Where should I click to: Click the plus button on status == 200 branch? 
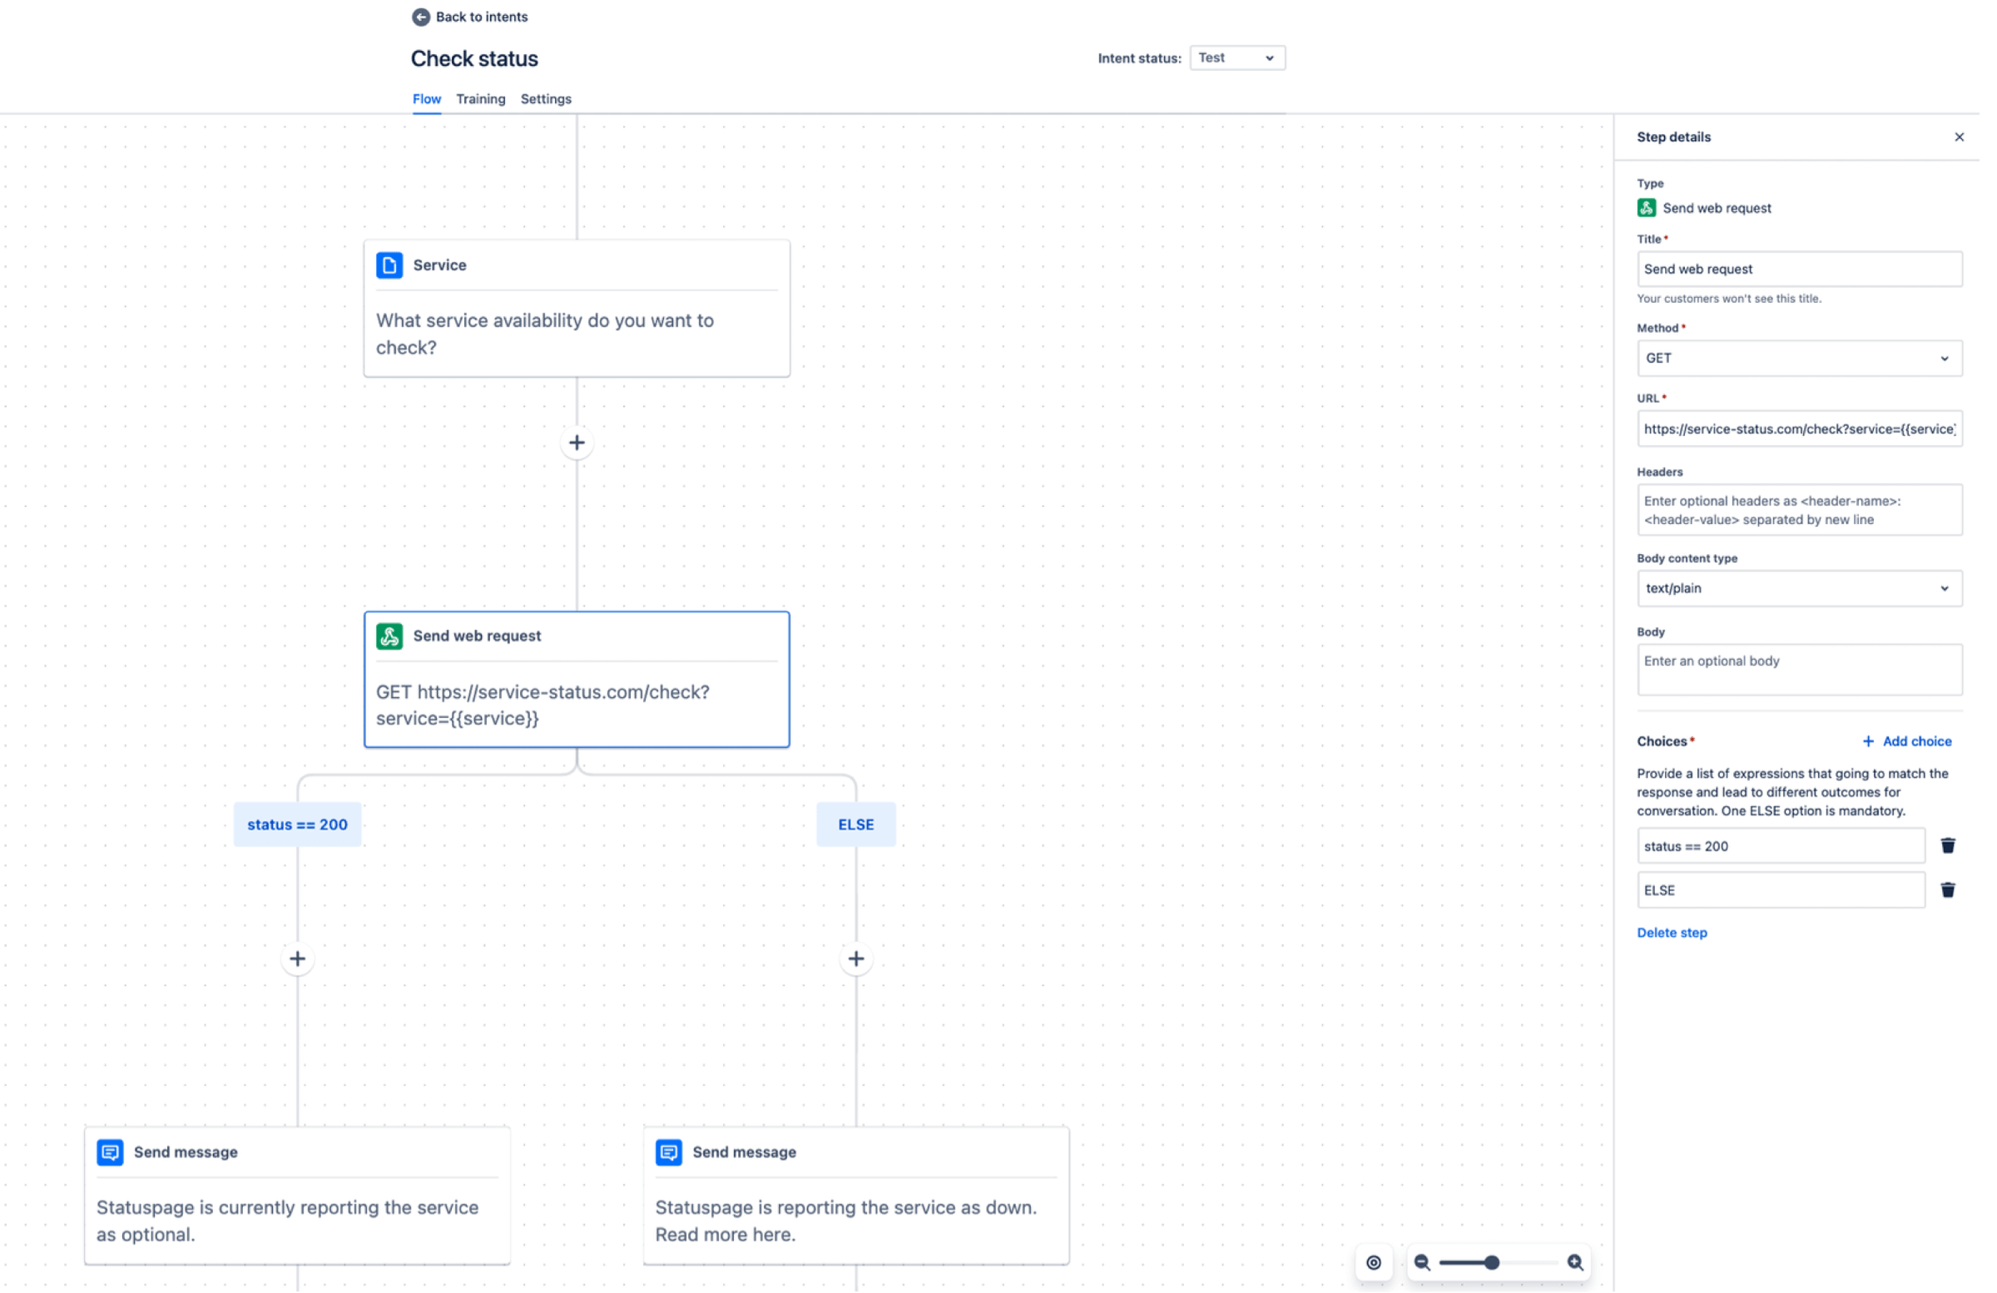[x=299, y=959]
